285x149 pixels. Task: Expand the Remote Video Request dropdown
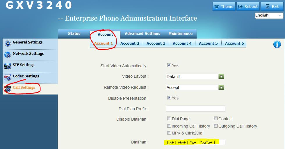[221, 88]
